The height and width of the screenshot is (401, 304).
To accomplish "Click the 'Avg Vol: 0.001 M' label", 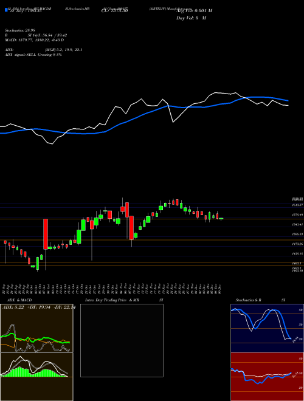I will 194,11.
